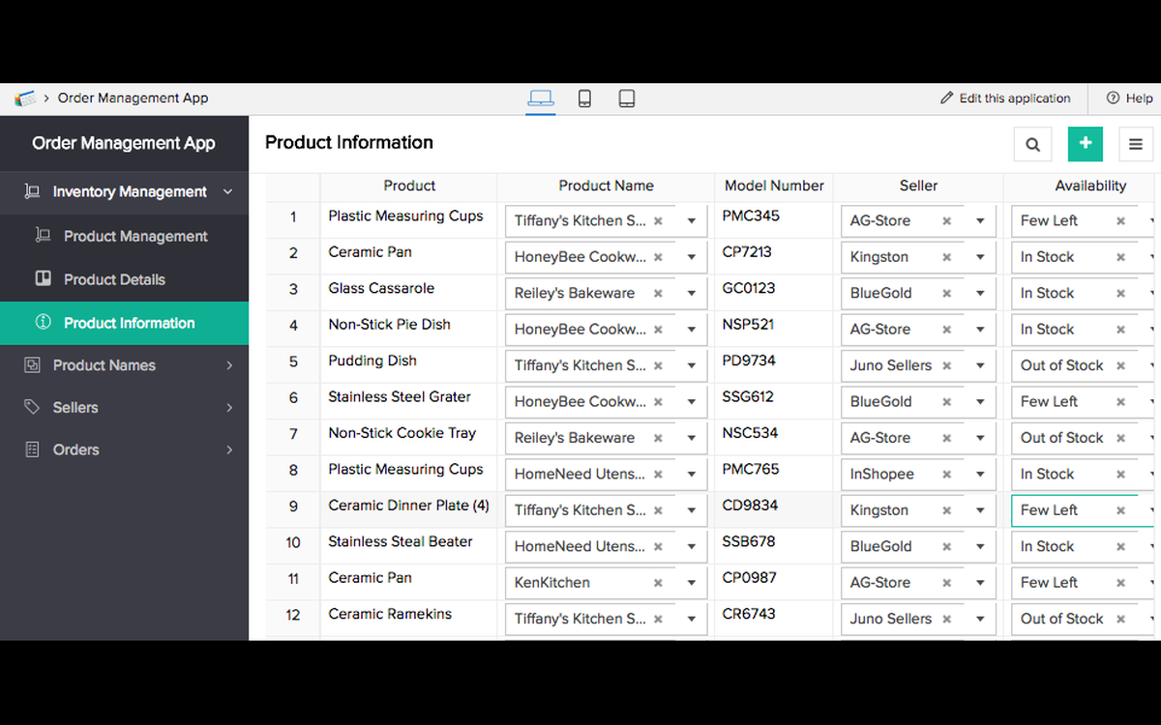This screenshot has width=1161, height=725.
Task: Click Seller column header
Action: [918, 186]
